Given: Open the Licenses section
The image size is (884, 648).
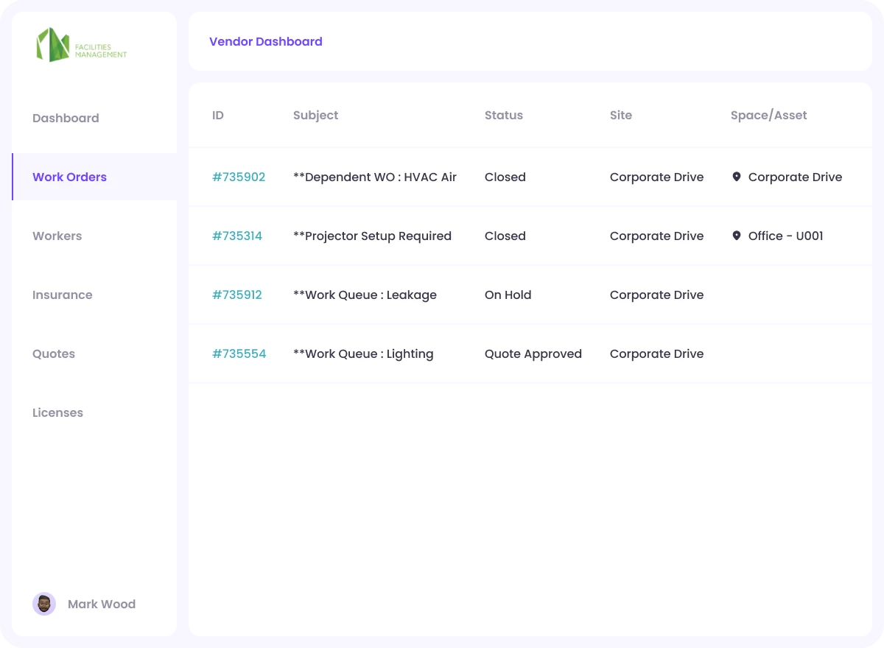Looking at the screenshot, I should click(x=57, y=412).
